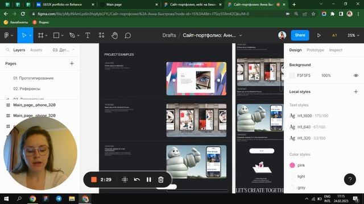Click the Present play icon

[318, 35]
